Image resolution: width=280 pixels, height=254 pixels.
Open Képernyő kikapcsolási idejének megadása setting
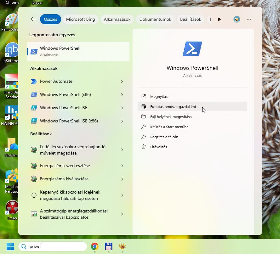pos(78,195)
